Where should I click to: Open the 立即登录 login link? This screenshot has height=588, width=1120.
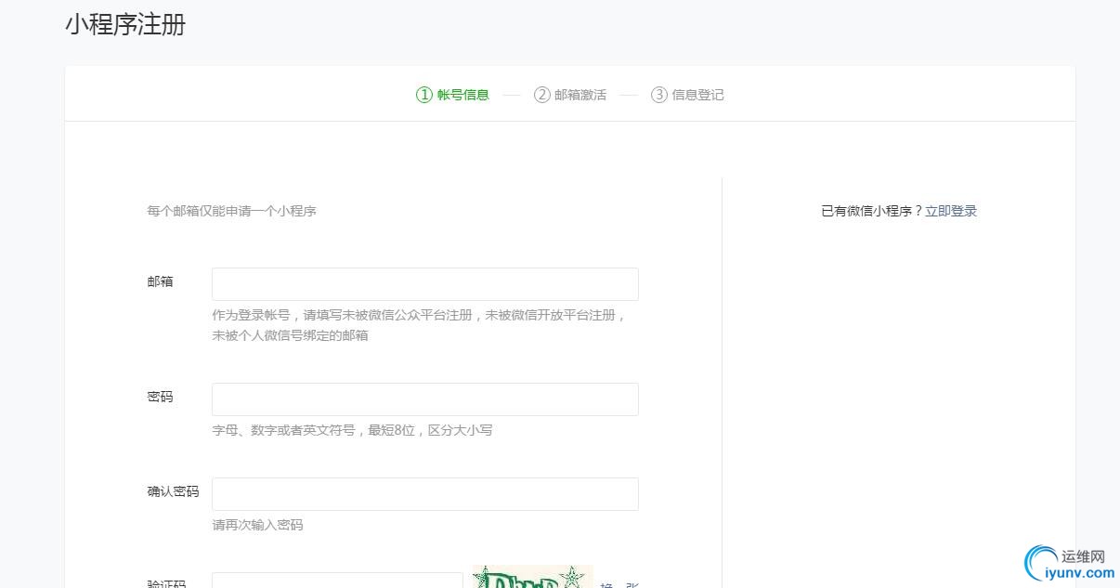pyautogui.click(x=951, y=211)
